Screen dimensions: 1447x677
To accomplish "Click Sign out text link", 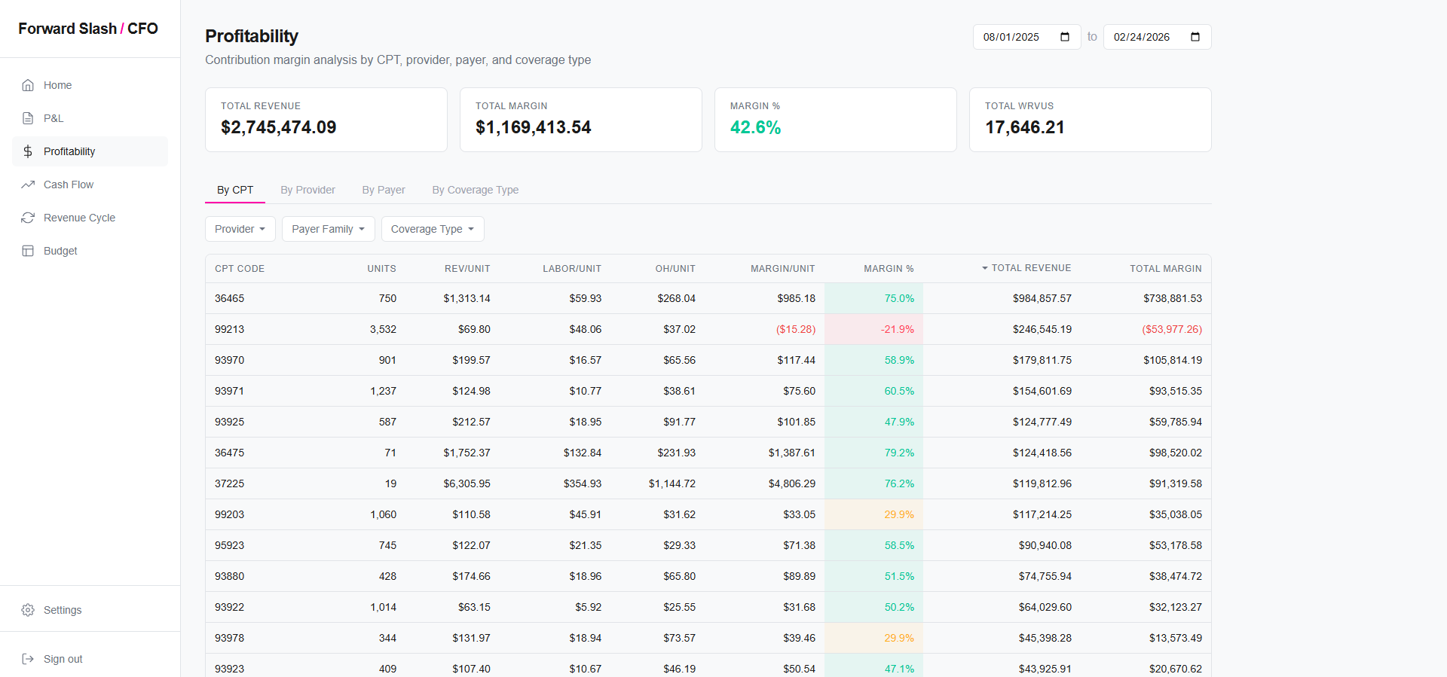I will click(63, 659).
